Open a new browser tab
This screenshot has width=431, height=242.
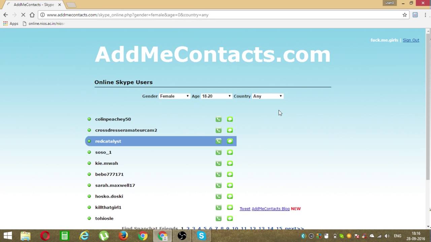click(71, 5)
